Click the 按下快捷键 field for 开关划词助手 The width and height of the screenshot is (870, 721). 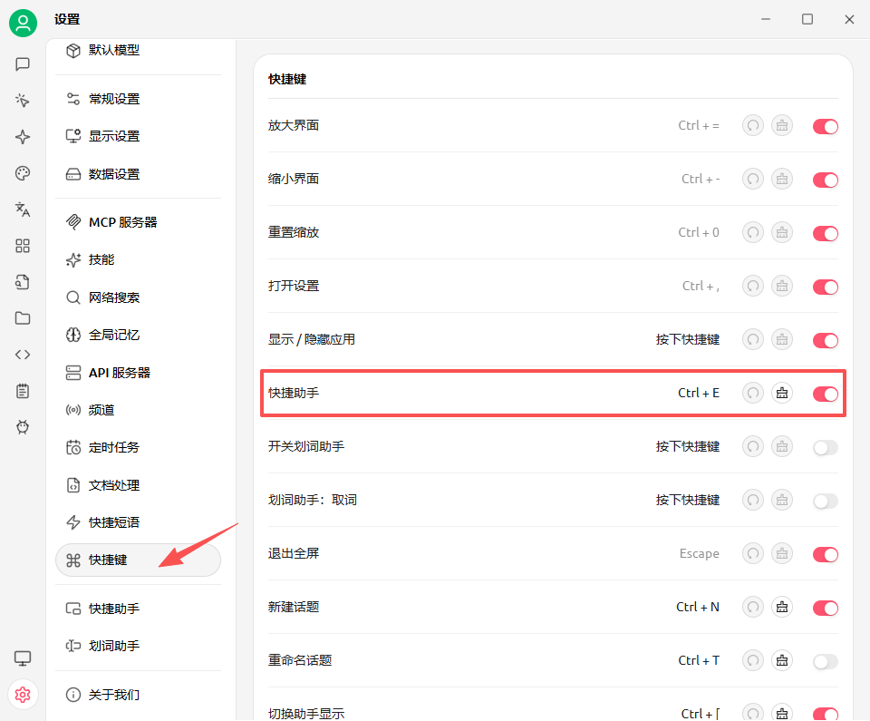coord(688,446)
